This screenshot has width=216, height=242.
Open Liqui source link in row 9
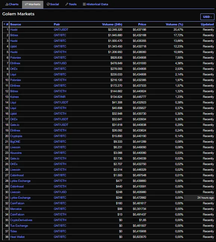[x=13, y=74]
